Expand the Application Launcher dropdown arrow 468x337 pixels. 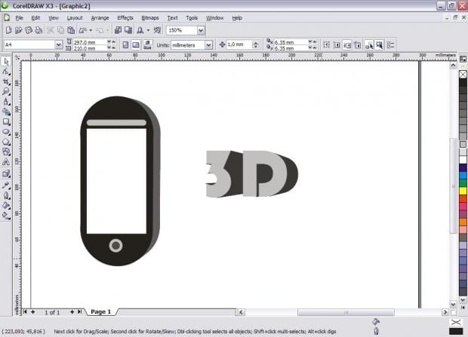click(x=148, y=30)
